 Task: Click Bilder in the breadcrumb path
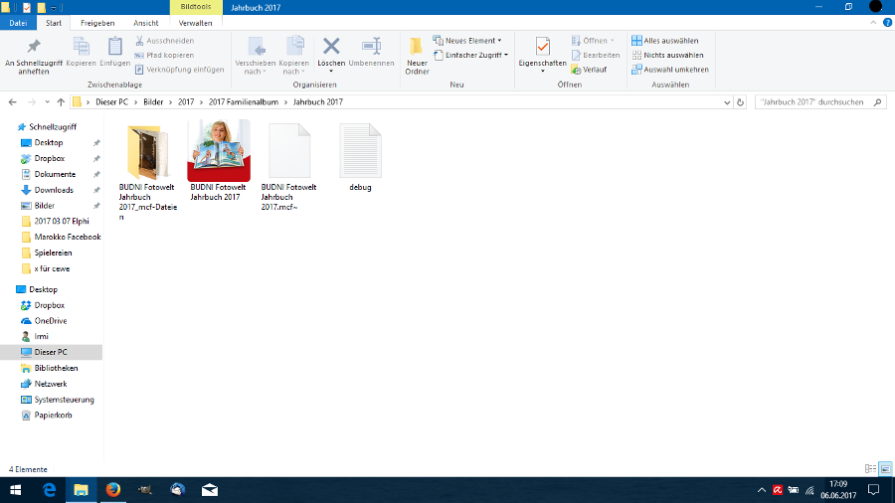[x=153, y=102]
